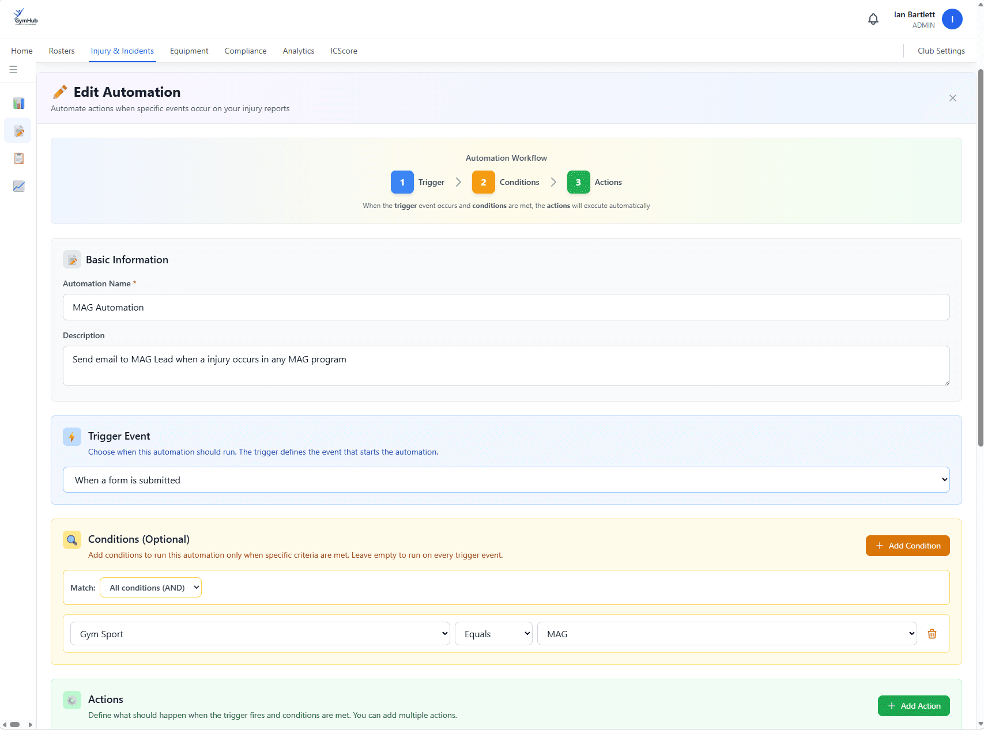Open the Rosters tab

(x=62, y=51)
